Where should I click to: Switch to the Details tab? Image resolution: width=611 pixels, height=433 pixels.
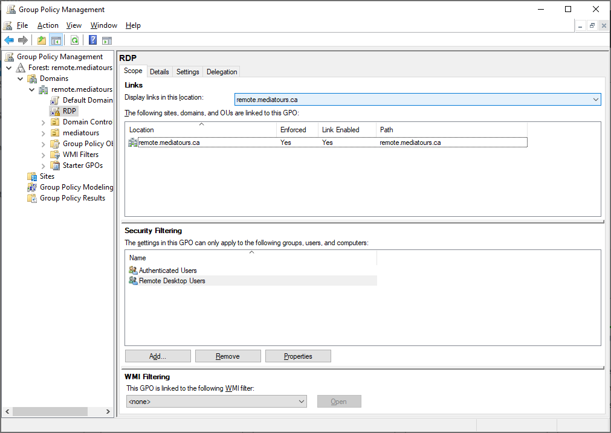[x=160, y=72]
